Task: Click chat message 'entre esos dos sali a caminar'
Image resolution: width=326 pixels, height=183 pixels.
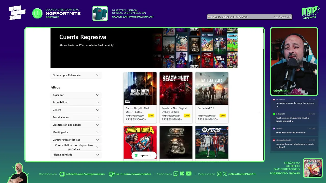Action: (x=291, y=133)
